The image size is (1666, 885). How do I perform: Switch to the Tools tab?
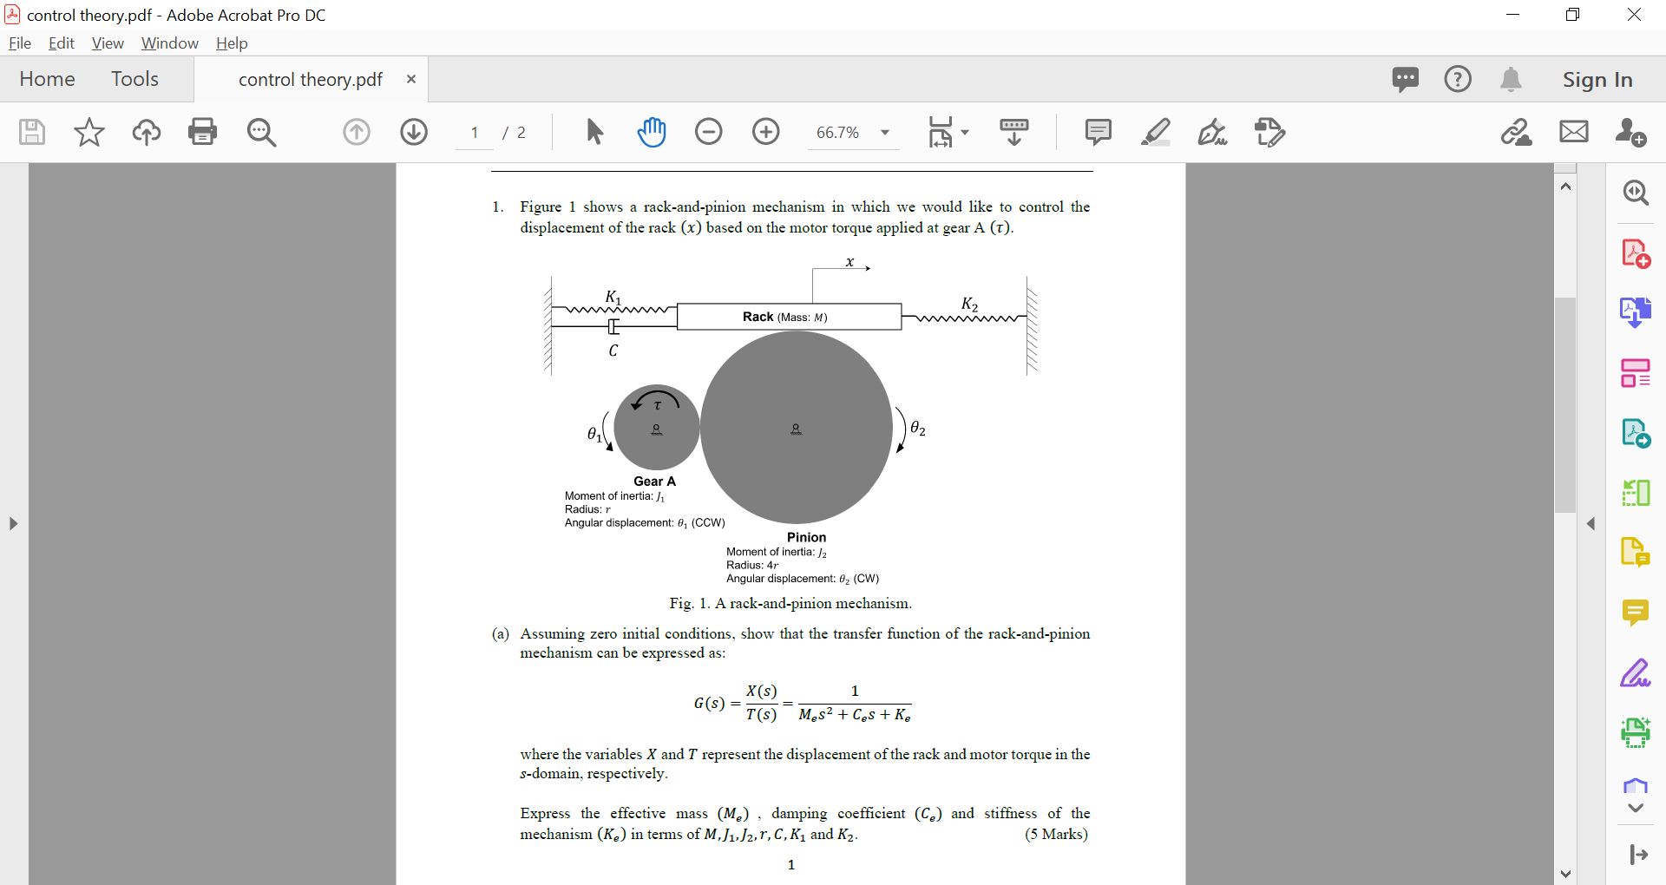click(134, 79)
